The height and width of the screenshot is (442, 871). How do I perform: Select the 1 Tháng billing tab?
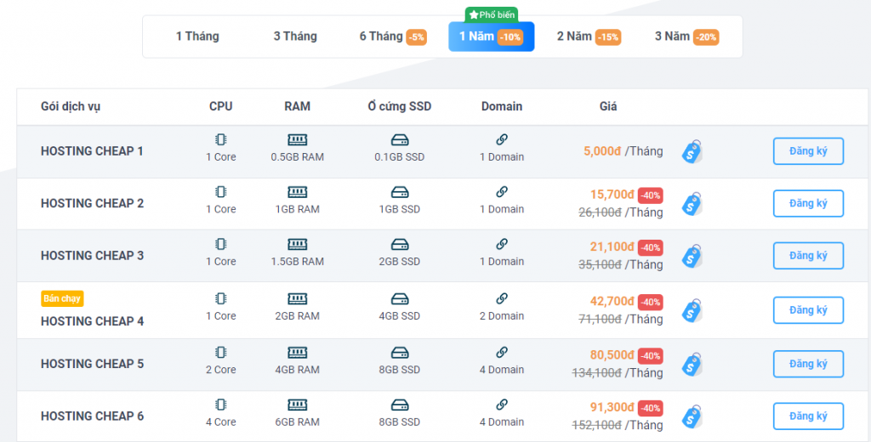click(197, 37)
